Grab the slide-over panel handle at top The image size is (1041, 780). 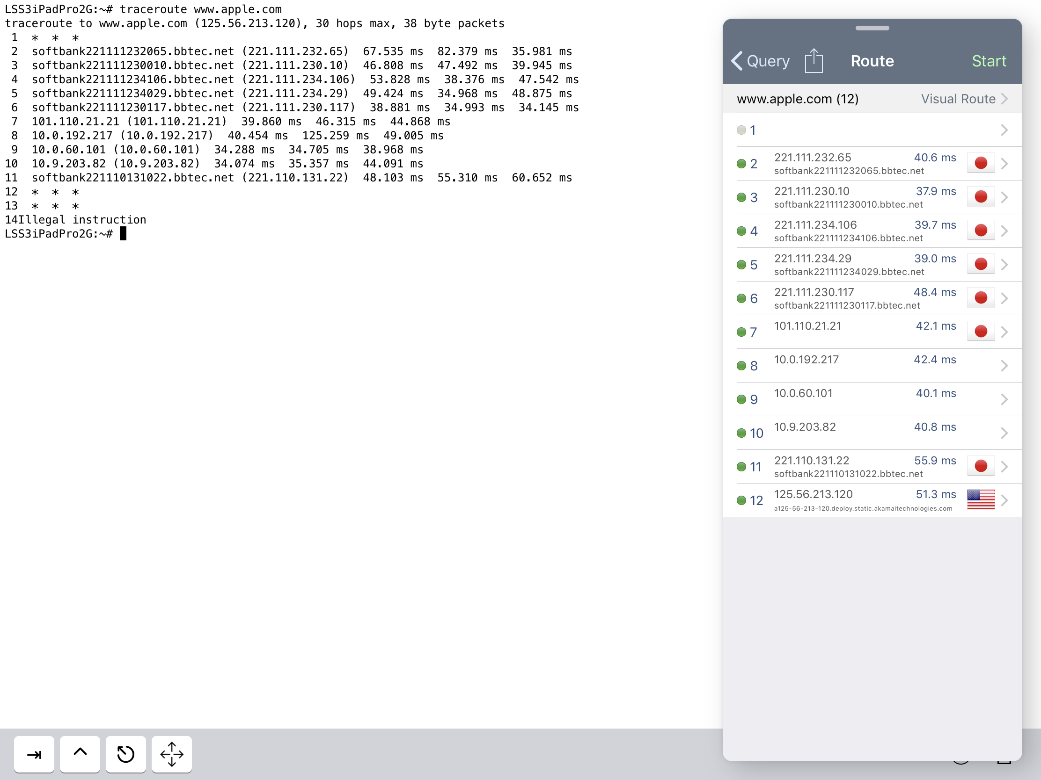(x=872, y=28)
